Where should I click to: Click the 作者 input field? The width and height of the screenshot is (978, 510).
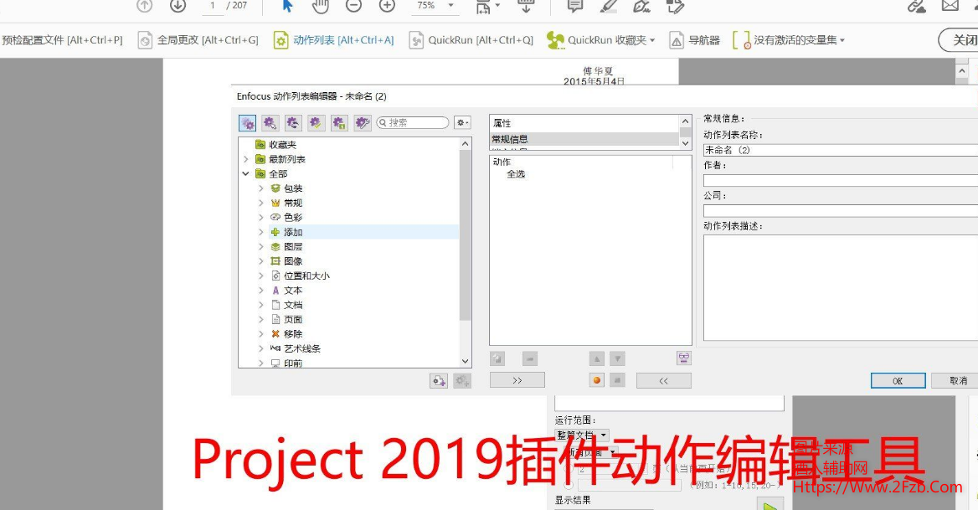[841, 181]
